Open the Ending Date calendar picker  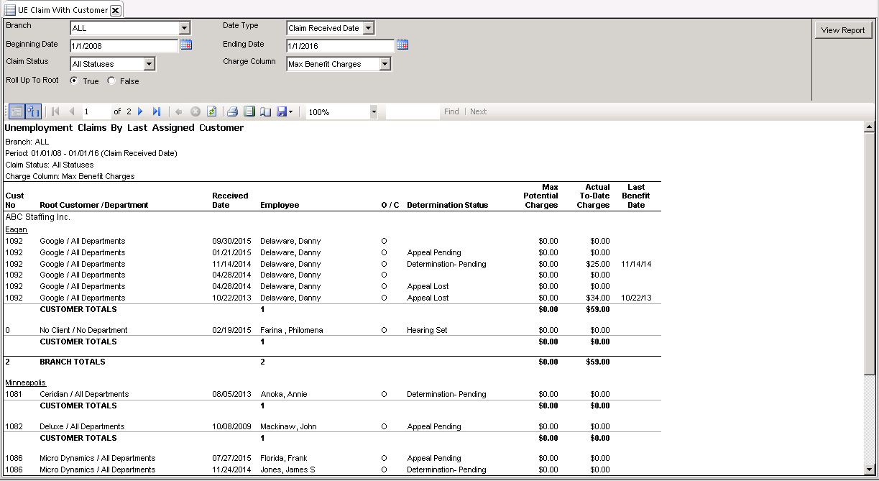[x=402, y=45]
